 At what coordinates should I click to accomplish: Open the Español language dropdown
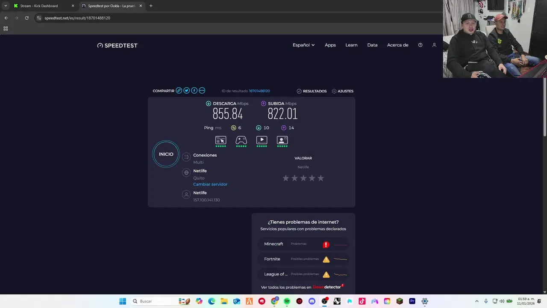pos(303,45)
